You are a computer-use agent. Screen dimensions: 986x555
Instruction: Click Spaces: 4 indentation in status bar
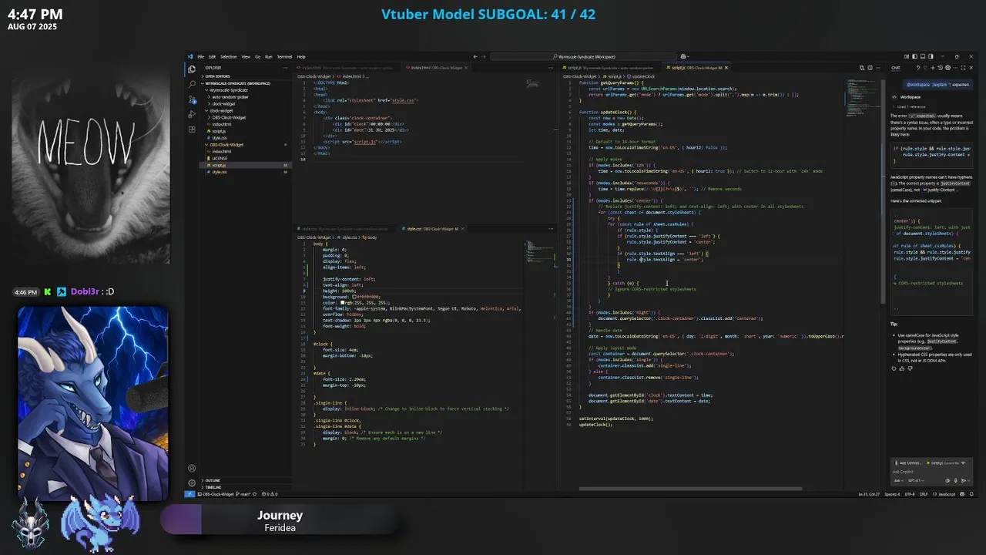892,494
